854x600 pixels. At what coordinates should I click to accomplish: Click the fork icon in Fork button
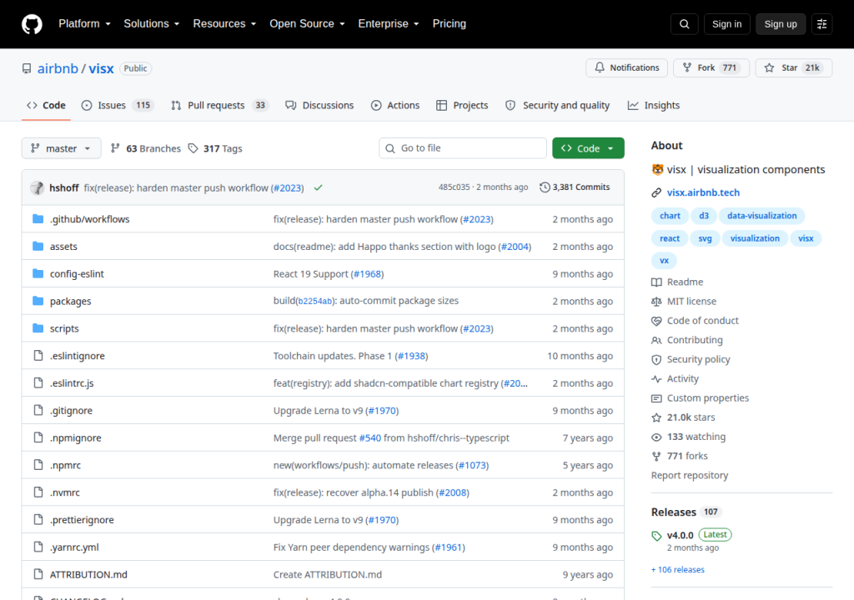(687, 67)
